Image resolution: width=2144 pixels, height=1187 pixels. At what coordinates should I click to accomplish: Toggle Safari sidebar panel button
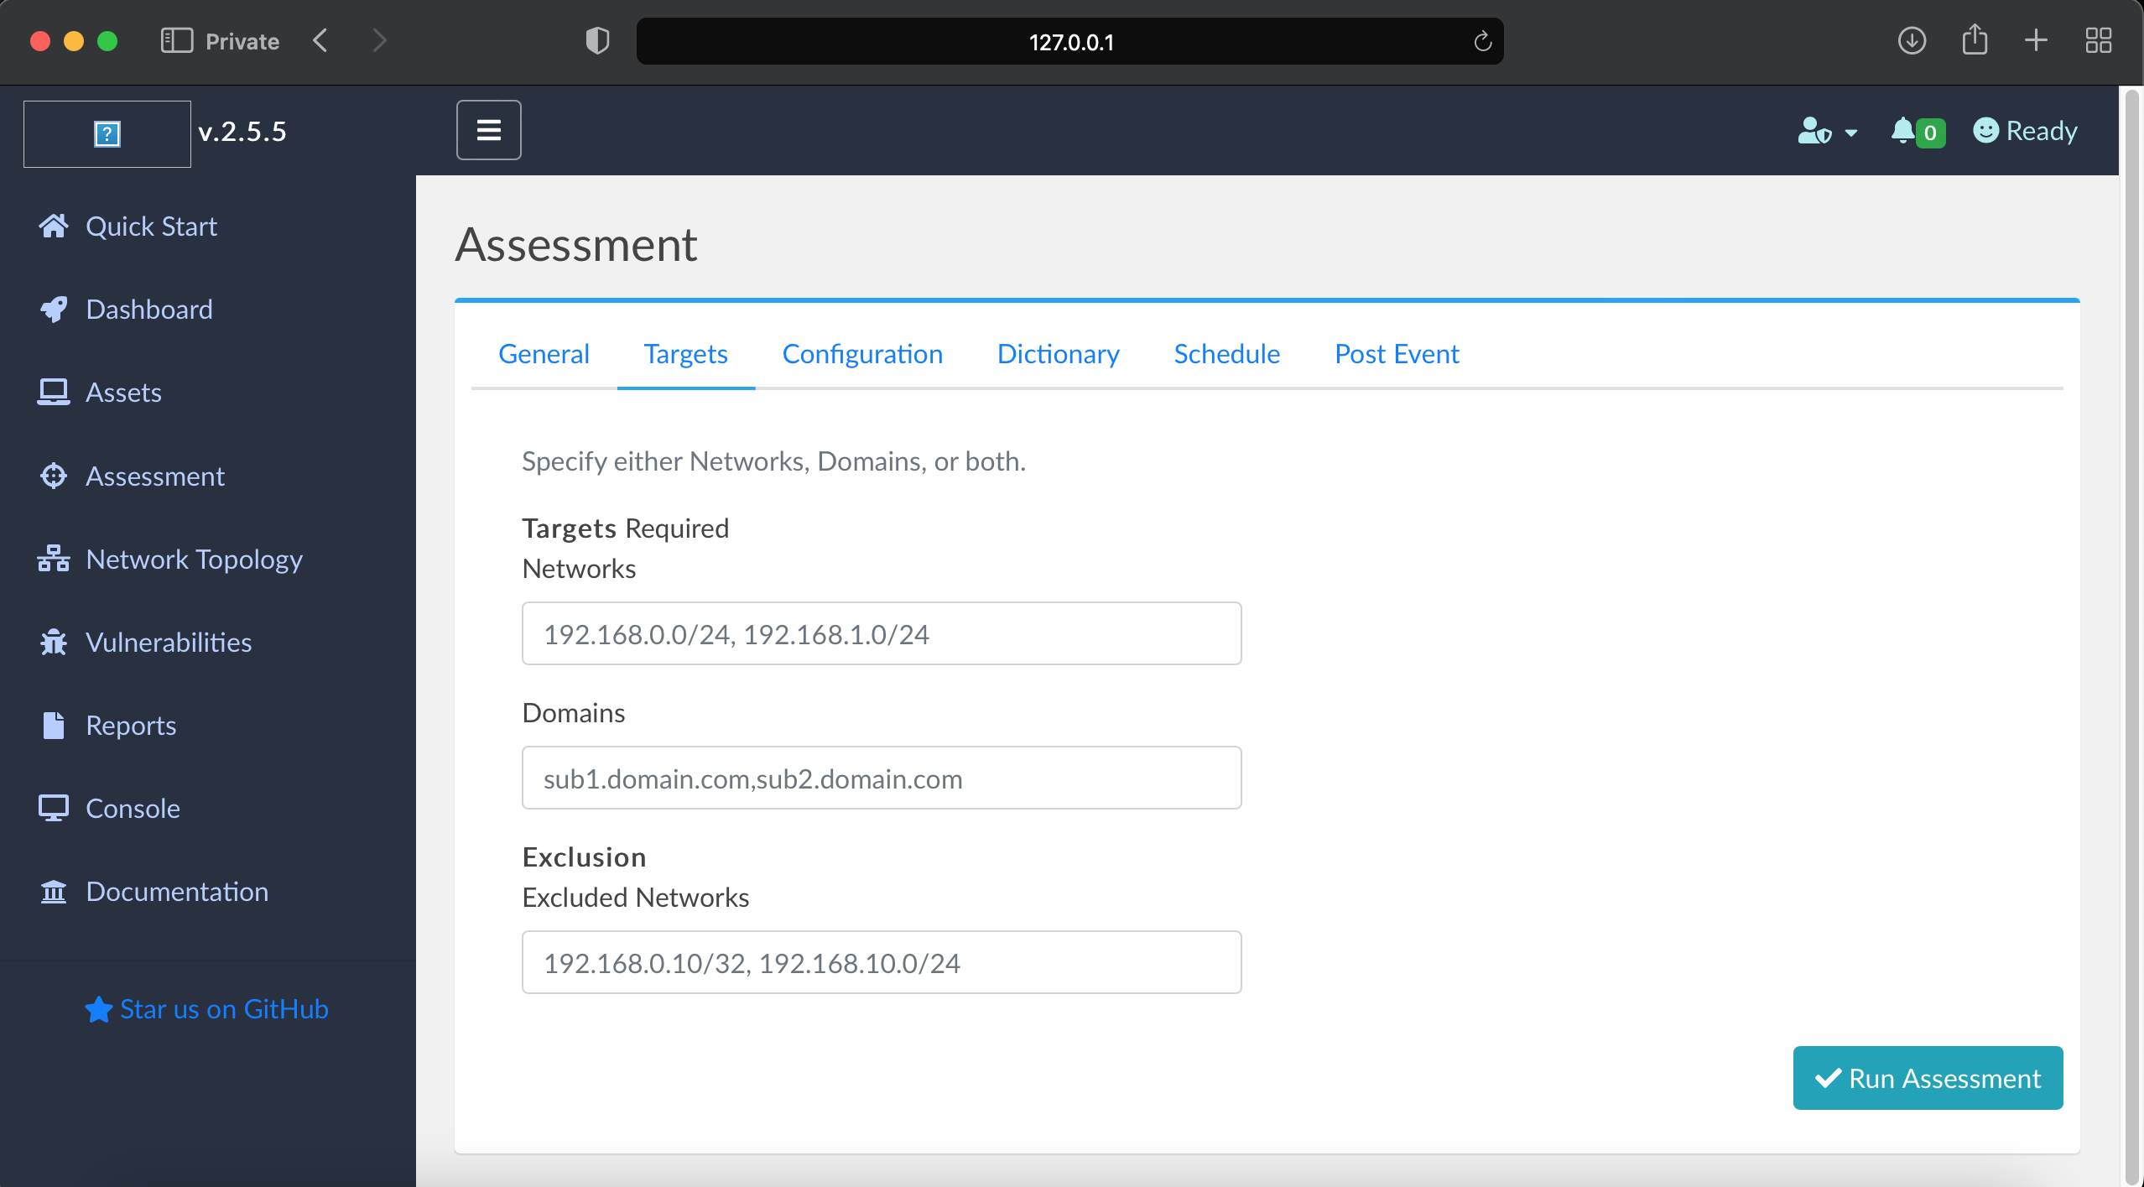point(176,40)
